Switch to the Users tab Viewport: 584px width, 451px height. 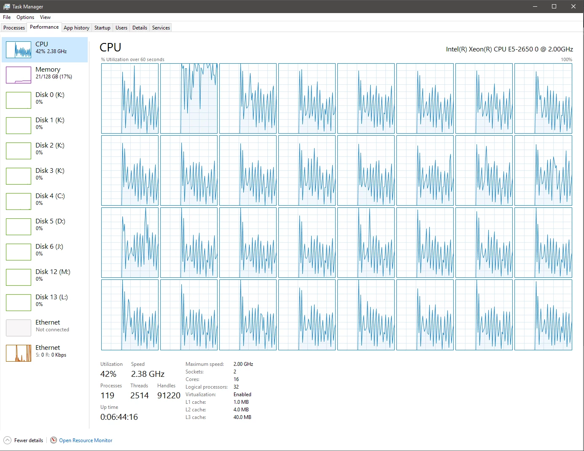[x=121, y=28]
